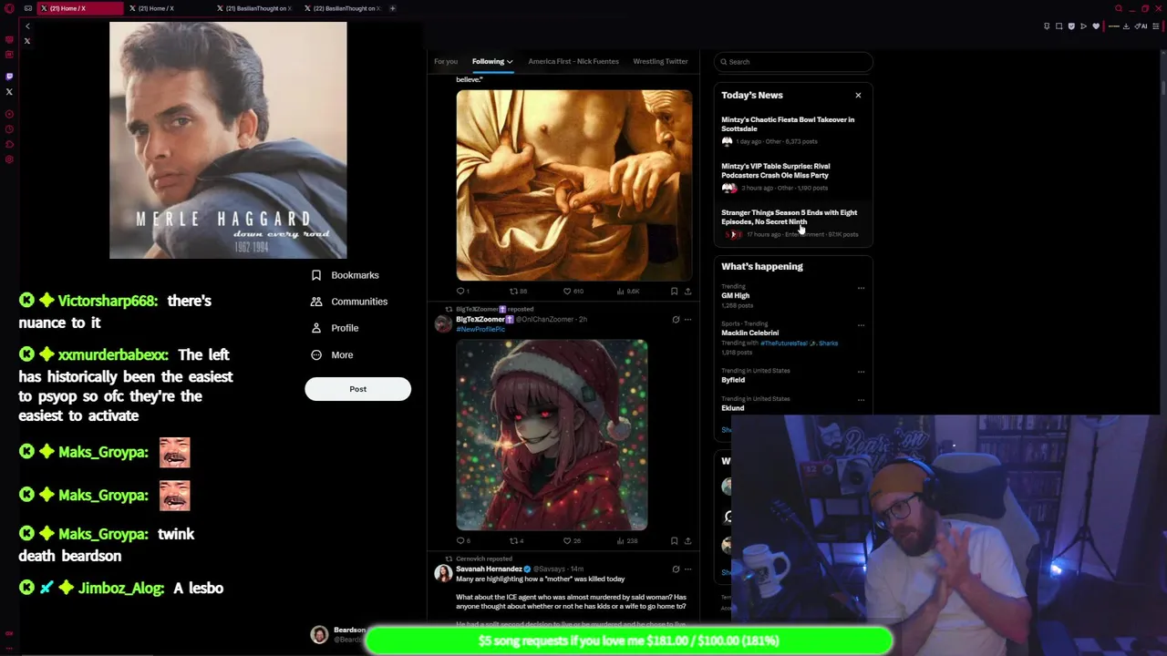Screen dimensions: 1167x656
Task: Open the Thomas painting image
Action: point(574,185)
